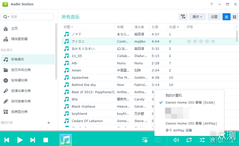239x146 pixels.
Task: Add a new playlist with plus icon
Action: click(x=48, y=123)
